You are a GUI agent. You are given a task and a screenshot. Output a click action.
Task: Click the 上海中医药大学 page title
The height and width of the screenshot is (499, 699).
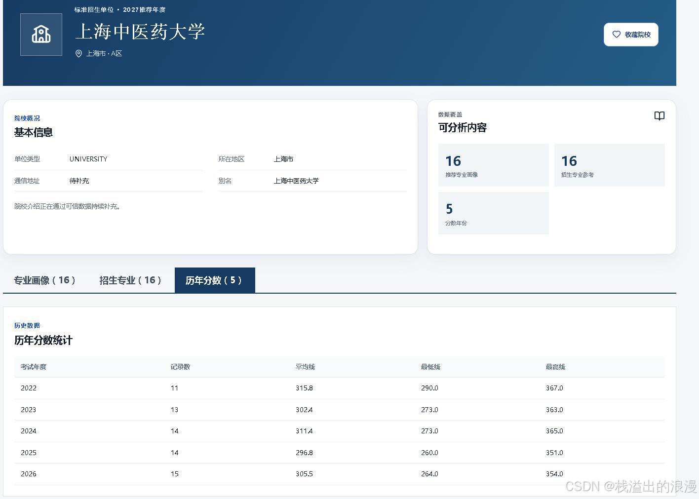(x=140, y=32)
